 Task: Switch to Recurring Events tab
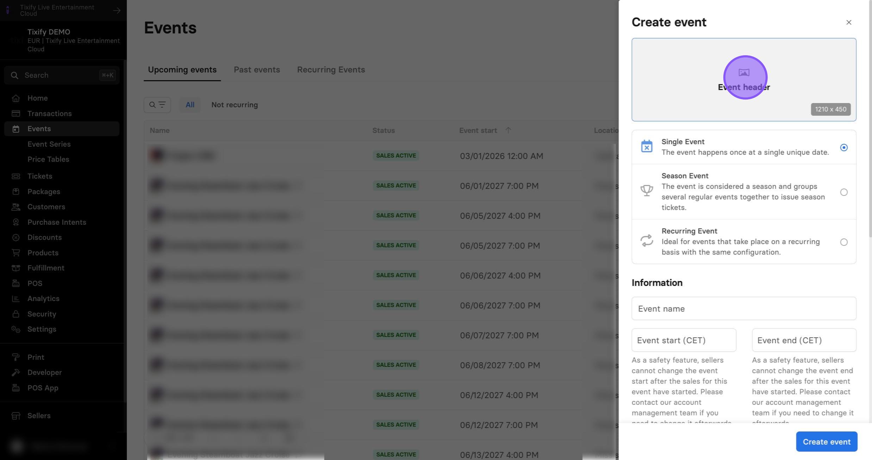331,70
